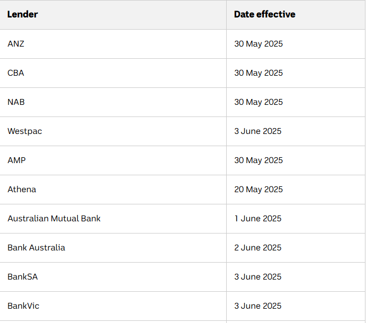Image resolution: width=366 pixels, height=323 pixels.
Task: Click ANZ's 30 May 2025 date
Action: tap(258, 44)
